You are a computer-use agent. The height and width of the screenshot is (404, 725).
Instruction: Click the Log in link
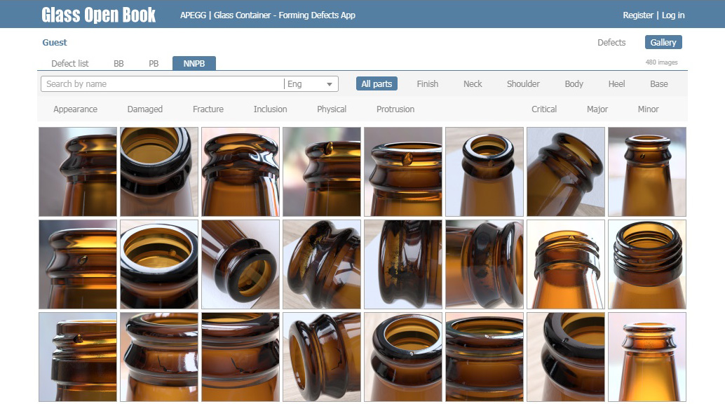pyautogui.click(x=672, y=15)
